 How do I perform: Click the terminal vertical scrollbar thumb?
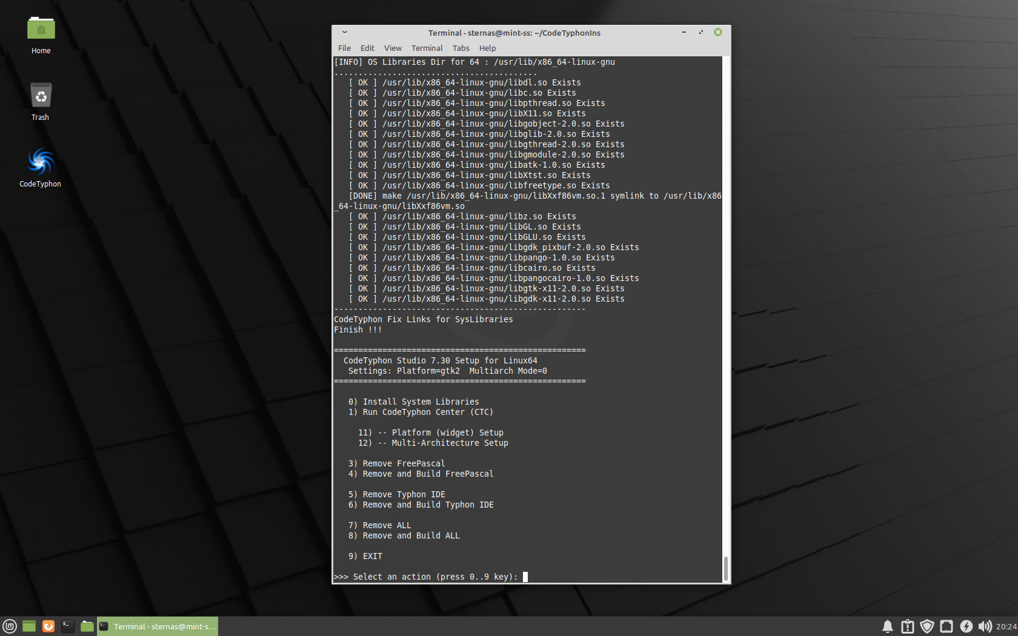[x=725, y=569]
